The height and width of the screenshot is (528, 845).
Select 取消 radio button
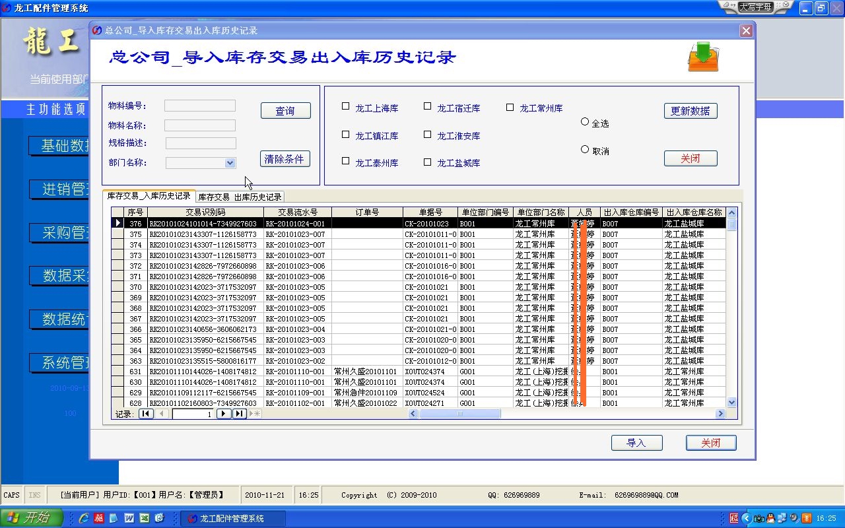(585, 149)
